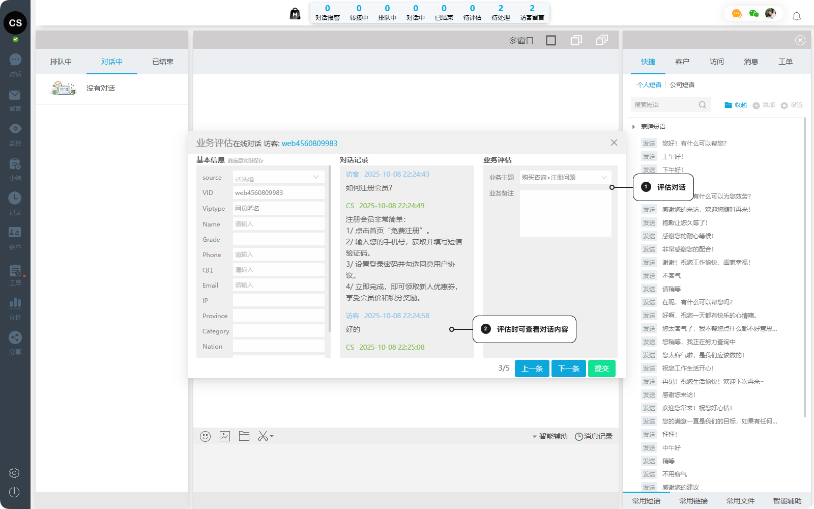814x509 pixels.
Task: Click the 业务备注 text area
Action: [x=565, y=214]
